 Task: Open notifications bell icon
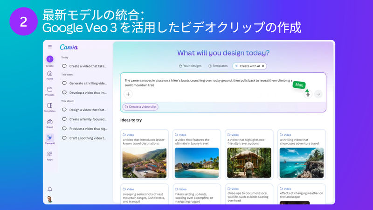(50, 189)
